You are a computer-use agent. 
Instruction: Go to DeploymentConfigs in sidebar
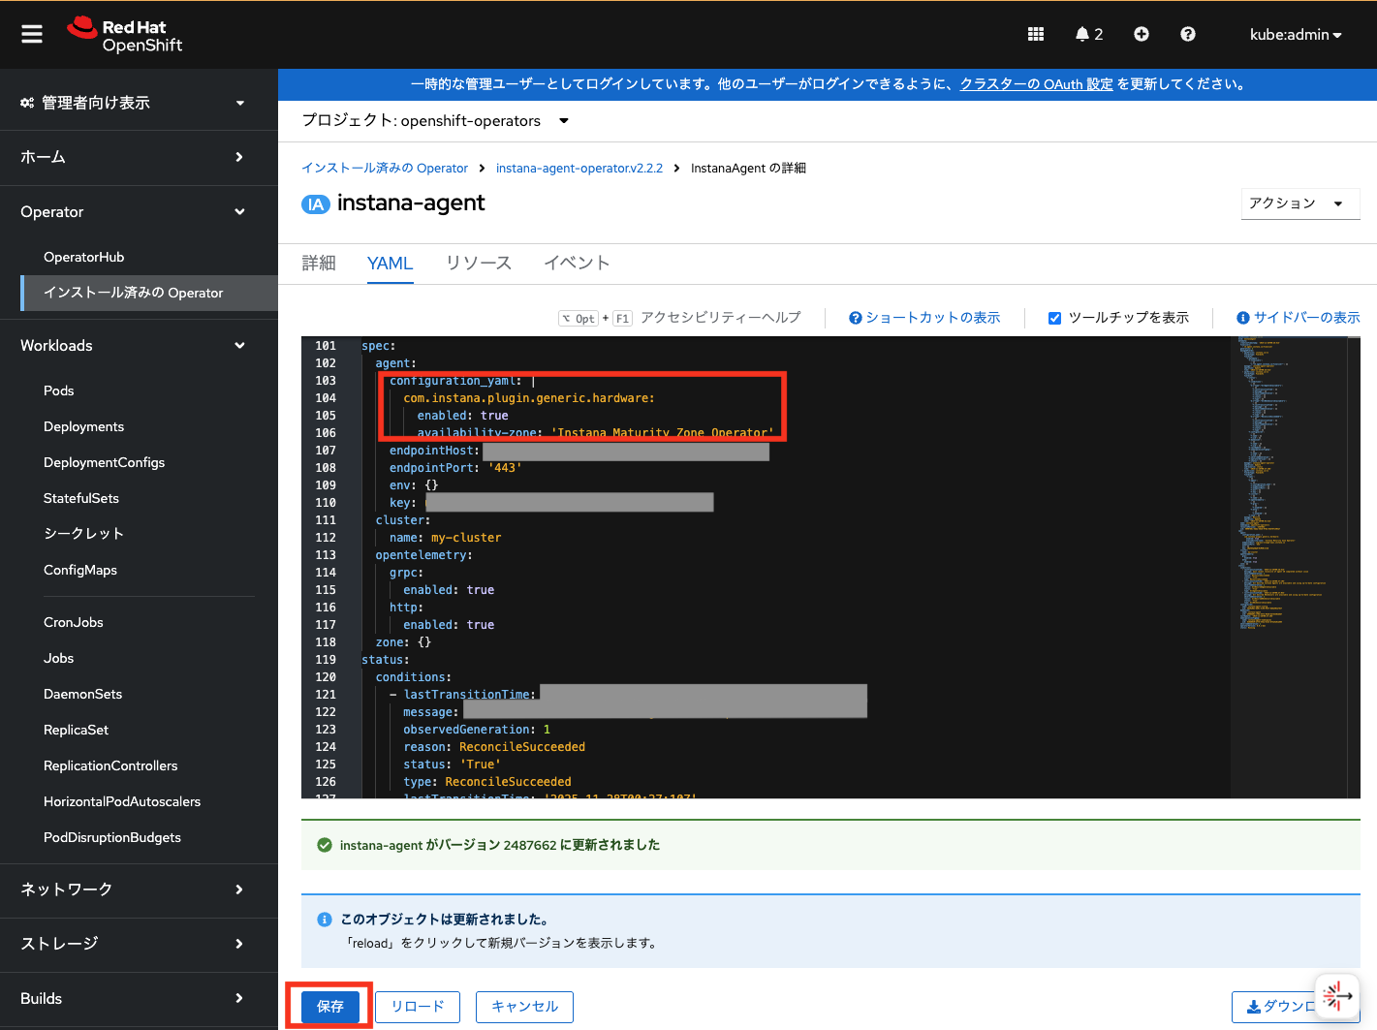(104, 462)
